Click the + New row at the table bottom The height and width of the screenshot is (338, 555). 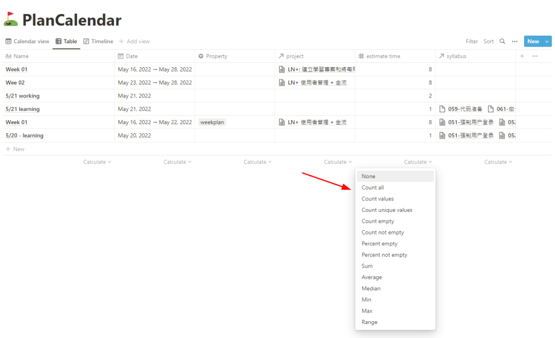(x=15, y=149)
